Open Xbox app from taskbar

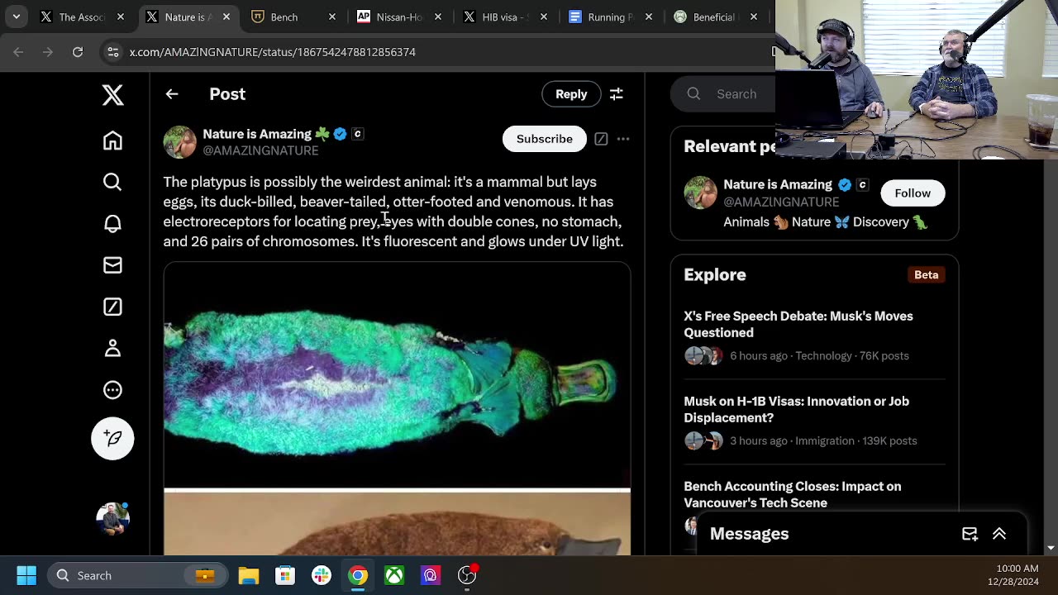click(x=394, y=575)
